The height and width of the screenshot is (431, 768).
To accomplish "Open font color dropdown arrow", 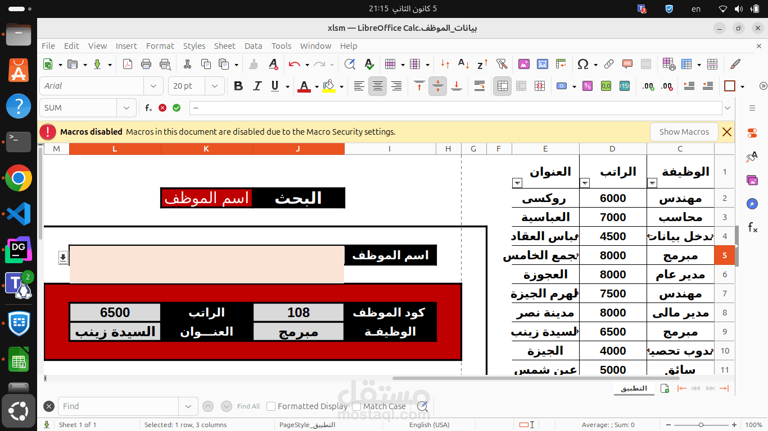I will pyautogui.click(x=317, y=86).
